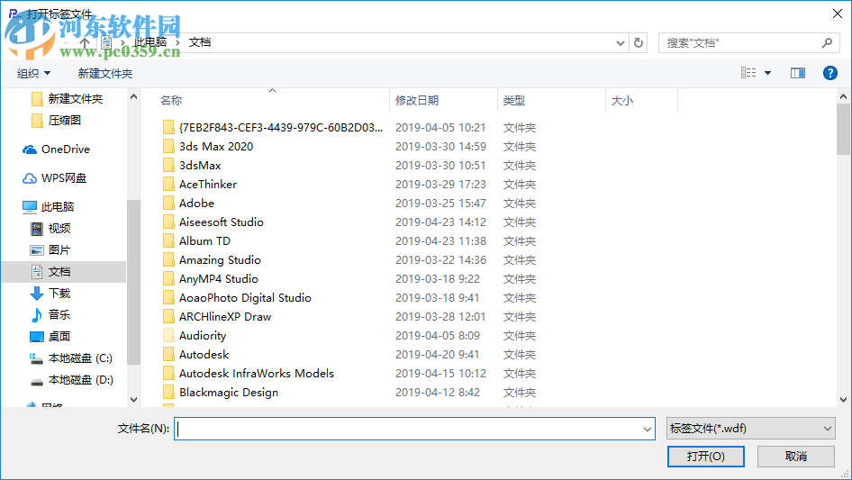Select the Autodesk folder
852x480 pixels.
(195, 355)
